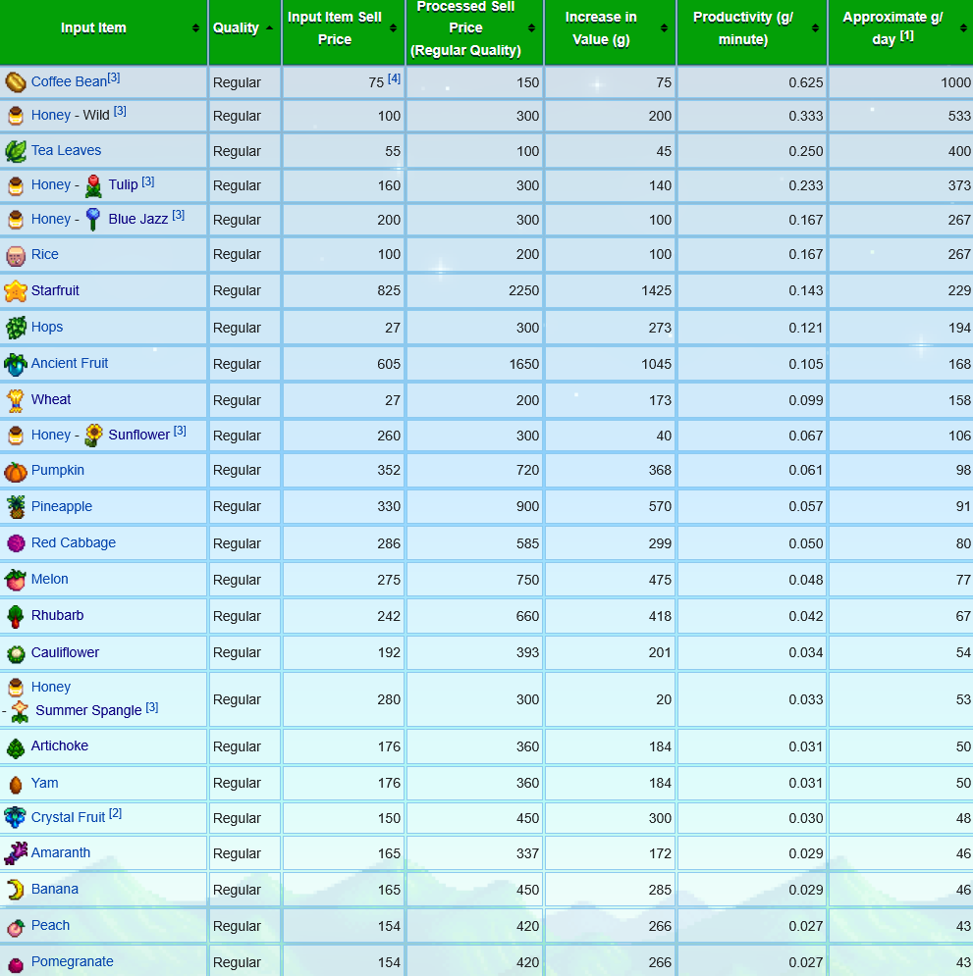Open footnote 4 beside Coffee Bean price

(394, 78)
